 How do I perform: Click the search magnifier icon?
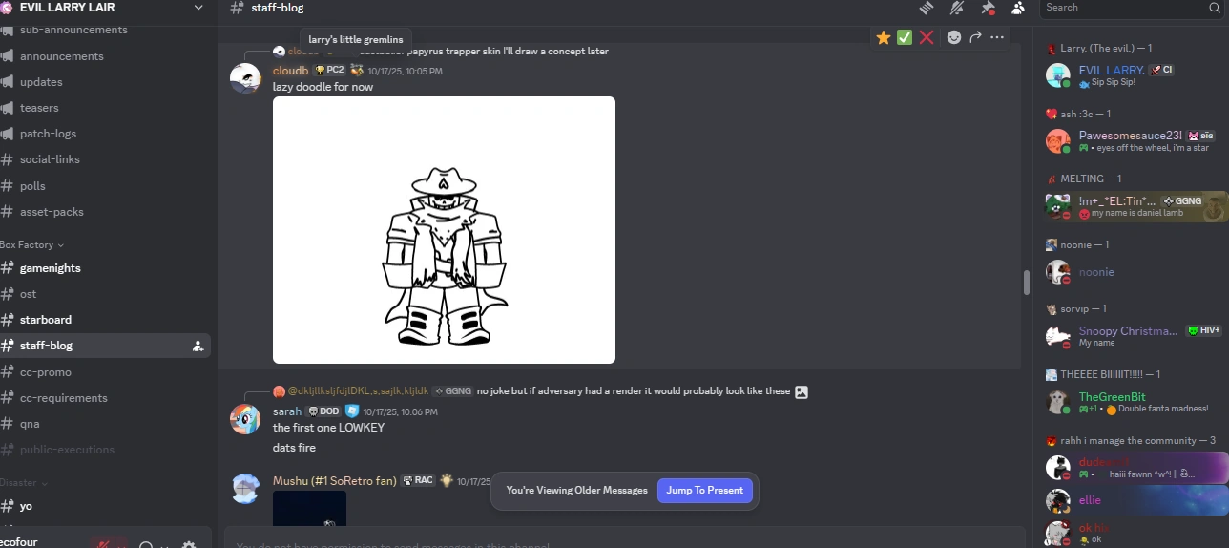1215,8
